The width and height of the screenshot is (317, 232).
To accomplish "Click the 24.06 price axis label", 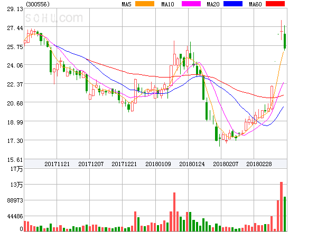I will coord(15,65).
